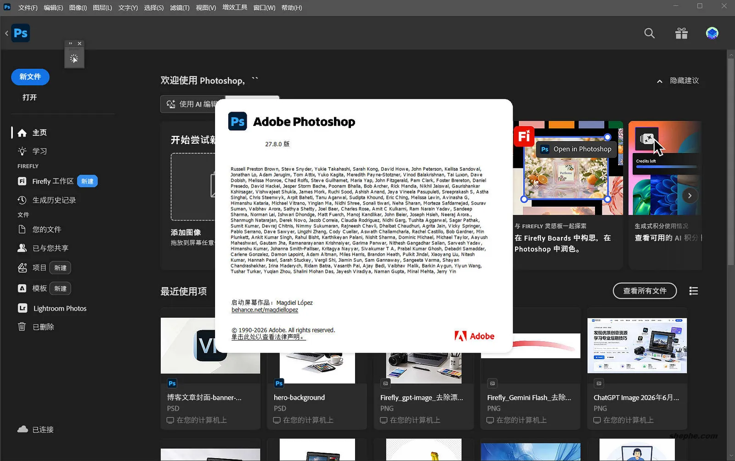Open the 滤镜(T) menu

coord(180,8)
